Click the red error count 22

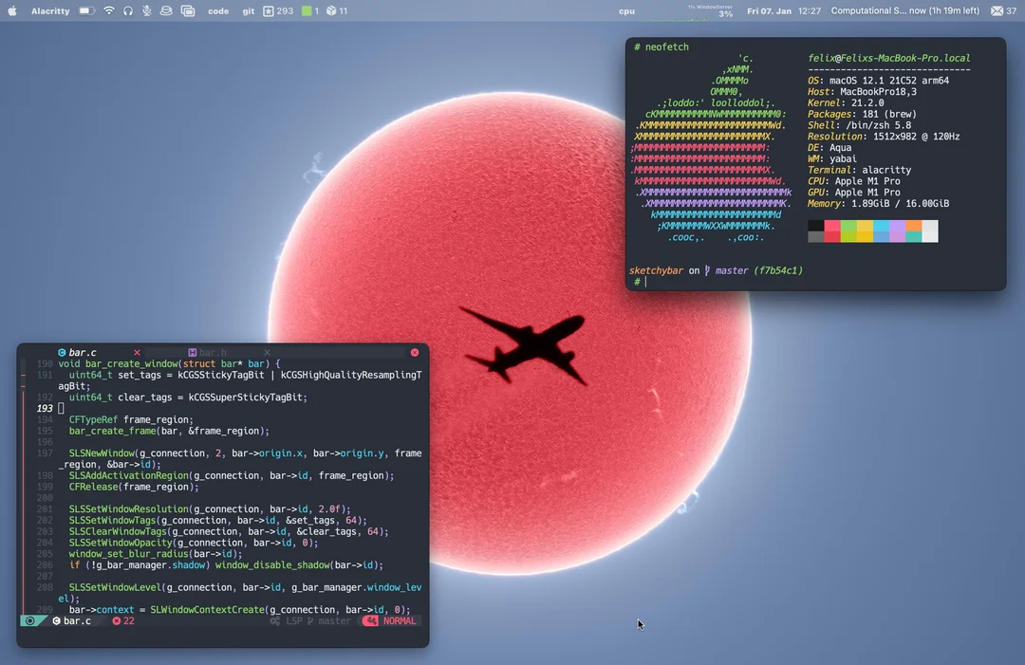pos(123,621)
